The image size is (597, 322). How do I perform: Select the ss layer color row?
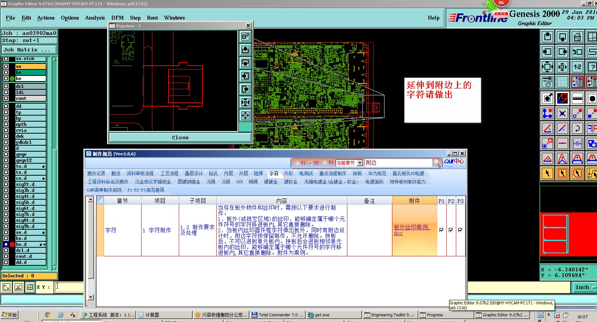(x=30, y=66)
